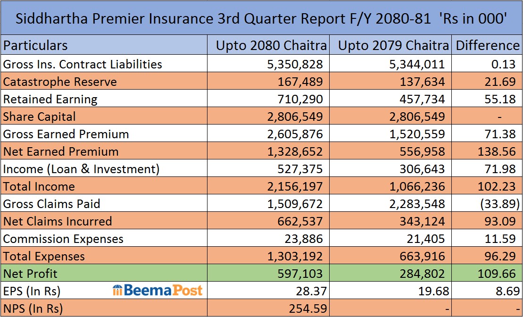Select the Income (Loan & Investment) label

(x=81, y=169)
